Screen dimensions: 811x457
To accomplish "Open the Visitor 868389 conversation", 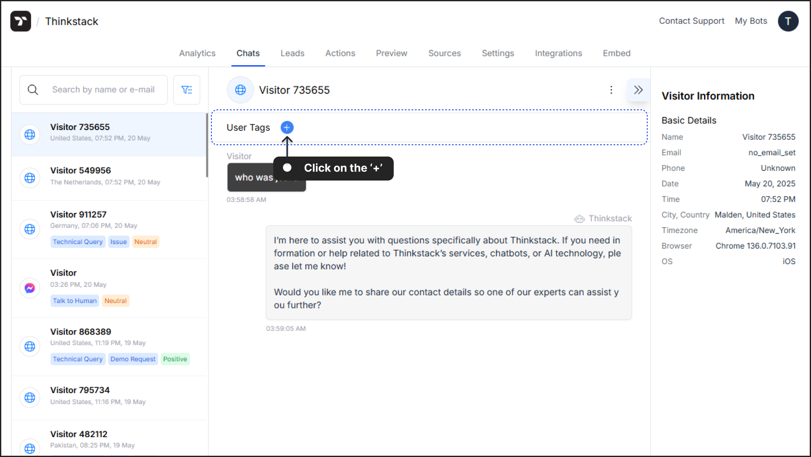I will click(109, 347).
